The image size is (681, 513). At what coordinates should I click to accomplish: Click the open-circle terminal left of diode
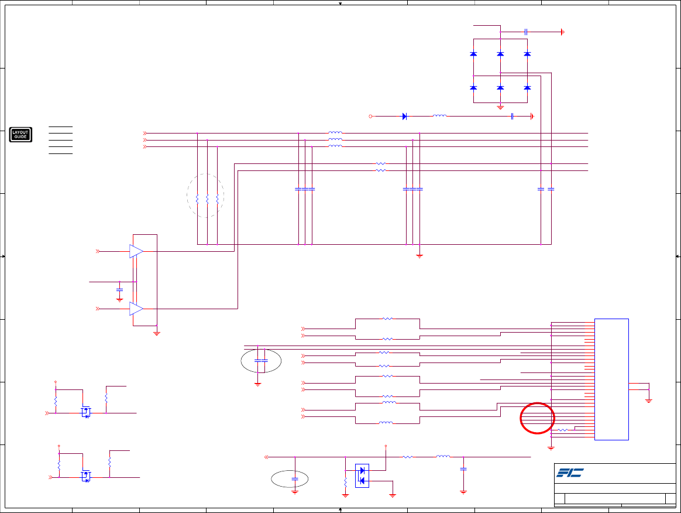click(x=370, y=116)
